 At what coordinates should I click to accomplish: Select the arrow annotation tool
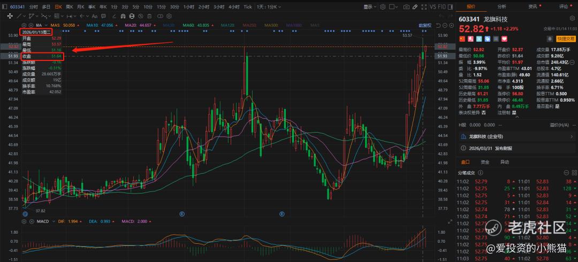82,16
